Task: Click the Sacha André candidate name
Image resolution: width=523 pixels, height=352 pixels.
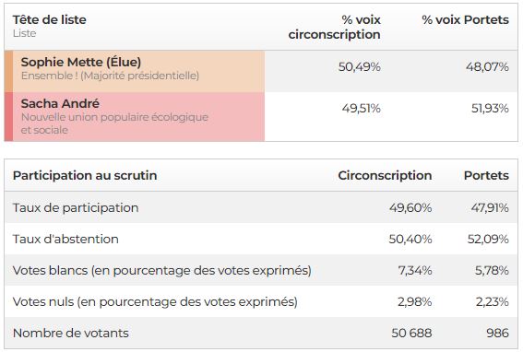Action: click(x=60, y=104)
